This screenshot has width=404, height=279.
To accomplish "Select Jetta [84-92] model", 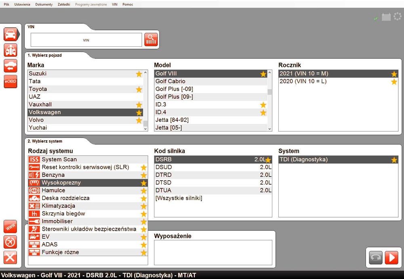I will (211, 120).
